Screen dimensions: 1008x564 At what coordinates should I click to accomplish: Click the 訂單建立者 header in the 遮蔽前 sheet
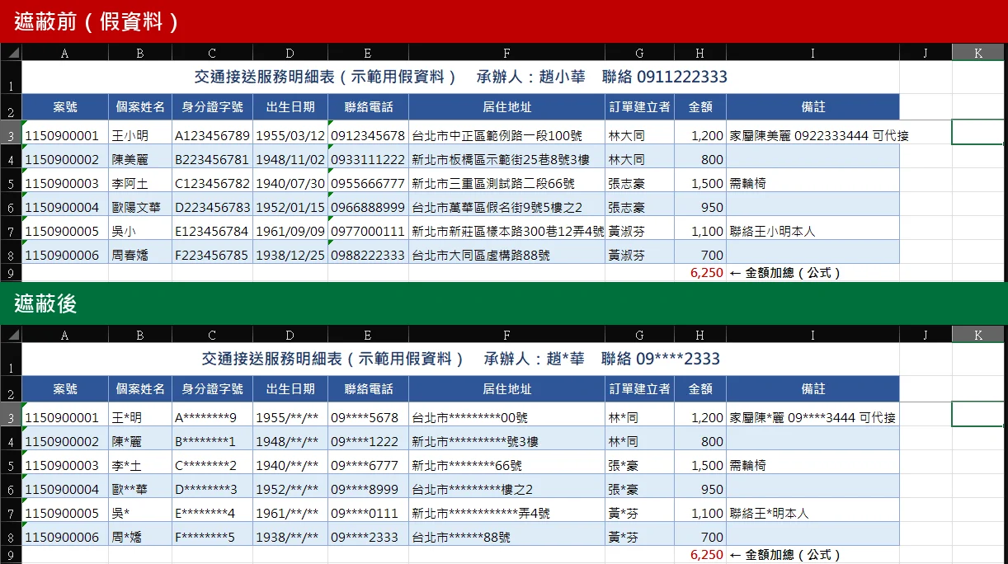click(639, 106)
